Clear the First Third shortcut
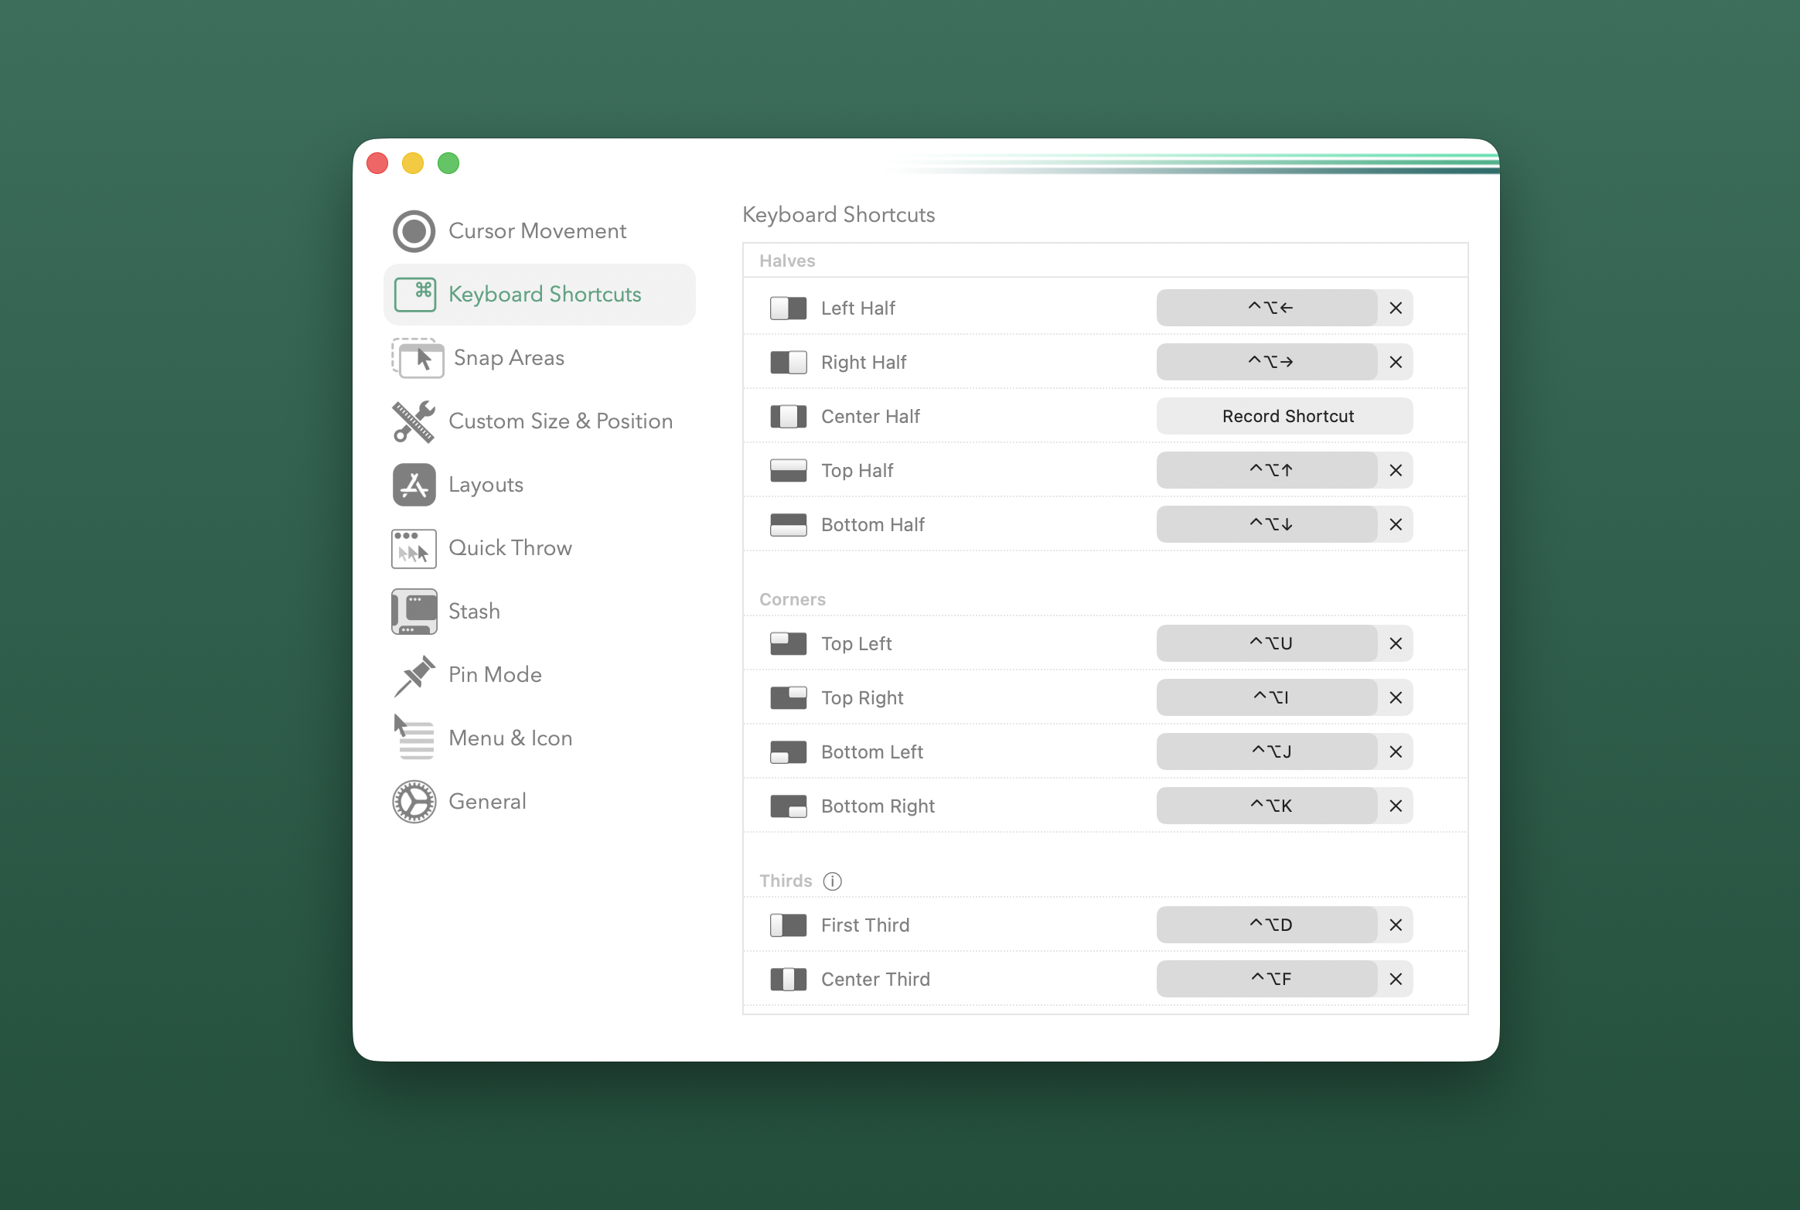The width and height of the screenshot is (1800, 1210). (1396, 925)
